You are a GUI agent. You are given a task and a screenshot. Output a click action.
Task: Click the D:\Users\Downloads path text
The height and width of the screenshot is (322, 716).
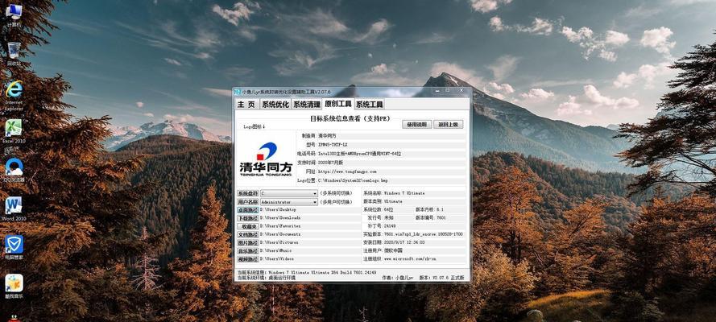coord(281,218)
